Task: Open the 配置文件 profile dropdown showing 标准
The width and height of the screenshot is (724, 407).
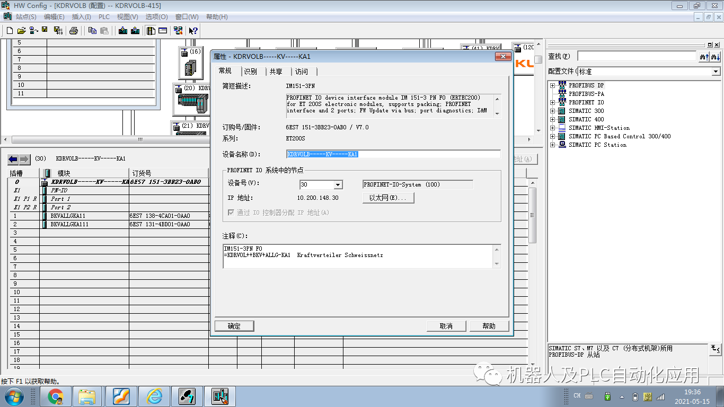Action: point(716,72)
